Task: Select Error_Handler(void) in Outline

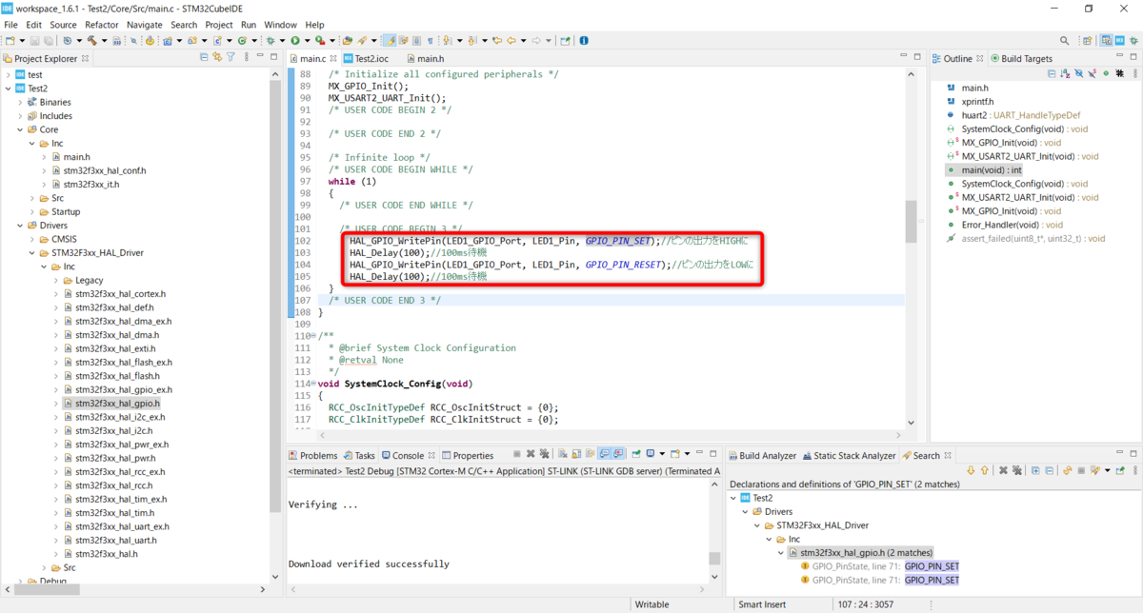Action: (x=996, y=225)
